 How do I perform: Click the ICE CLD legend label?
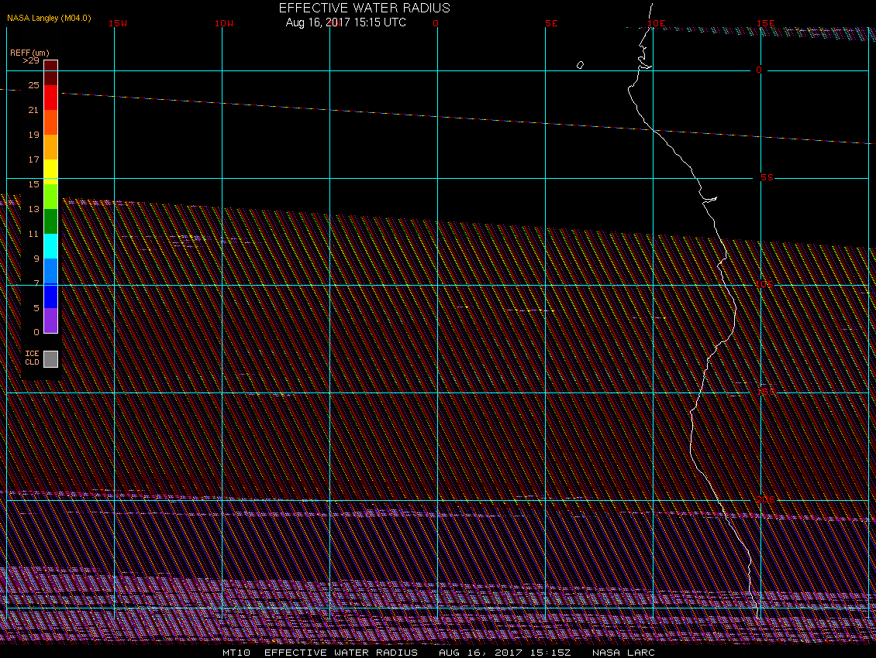tap(32, 358)
